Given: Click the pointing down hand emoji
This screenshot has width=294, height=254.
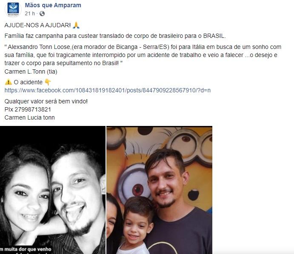Looking at the screenshot, I should pos(48,82).
